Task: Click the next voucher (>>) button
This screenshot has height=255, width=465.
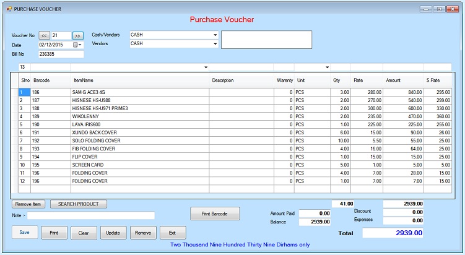Action: click(78, 36)
